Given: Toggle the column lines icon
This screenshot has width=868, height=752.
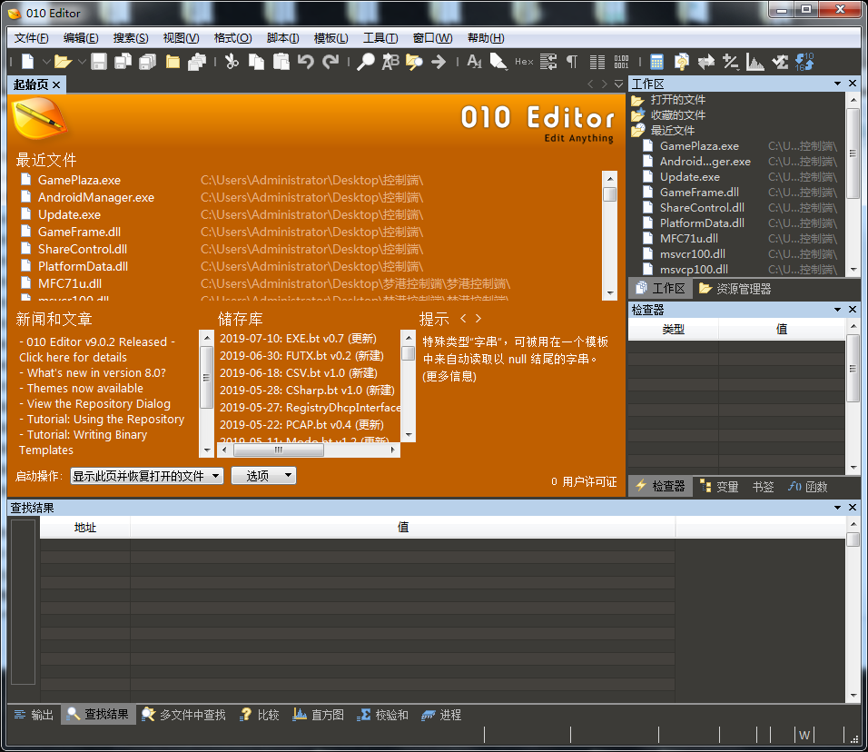Looking at the screenshot, I should [x=597, y=62].
